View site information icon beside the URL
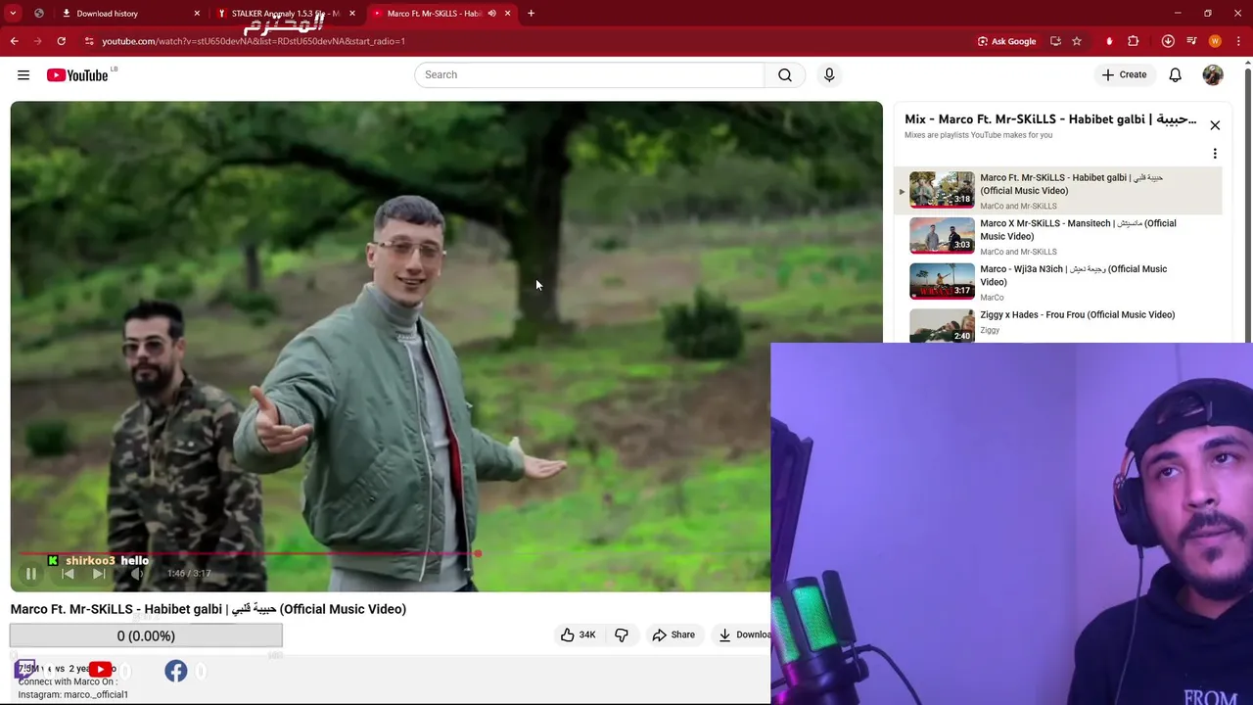 pyautogui.click(x=88, y=41)
